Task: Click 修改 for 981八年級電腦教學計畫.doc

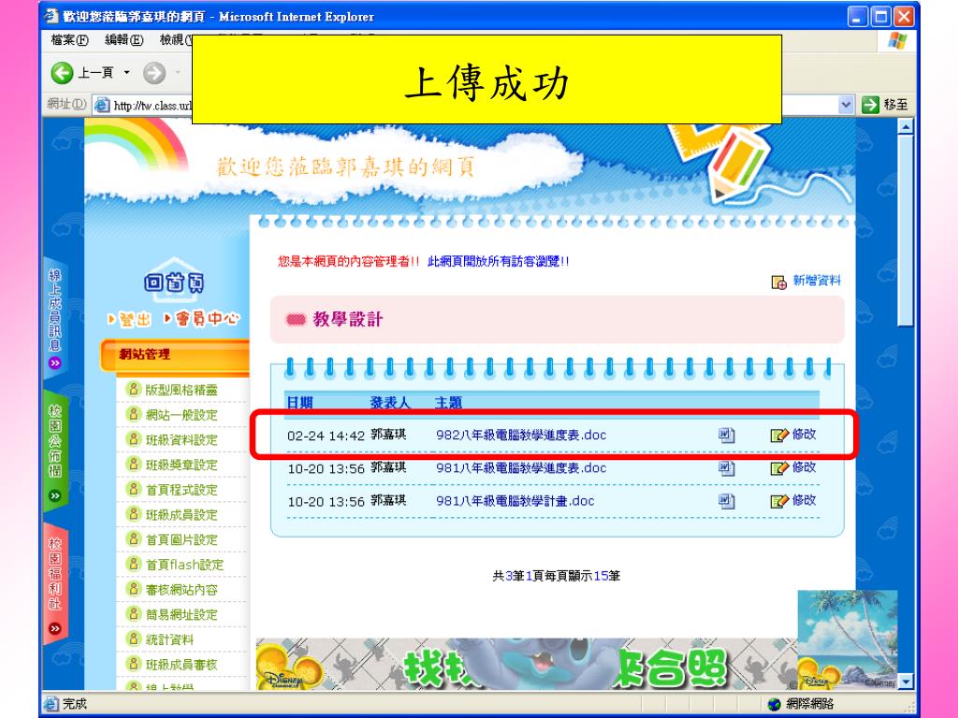Action: 804,501
